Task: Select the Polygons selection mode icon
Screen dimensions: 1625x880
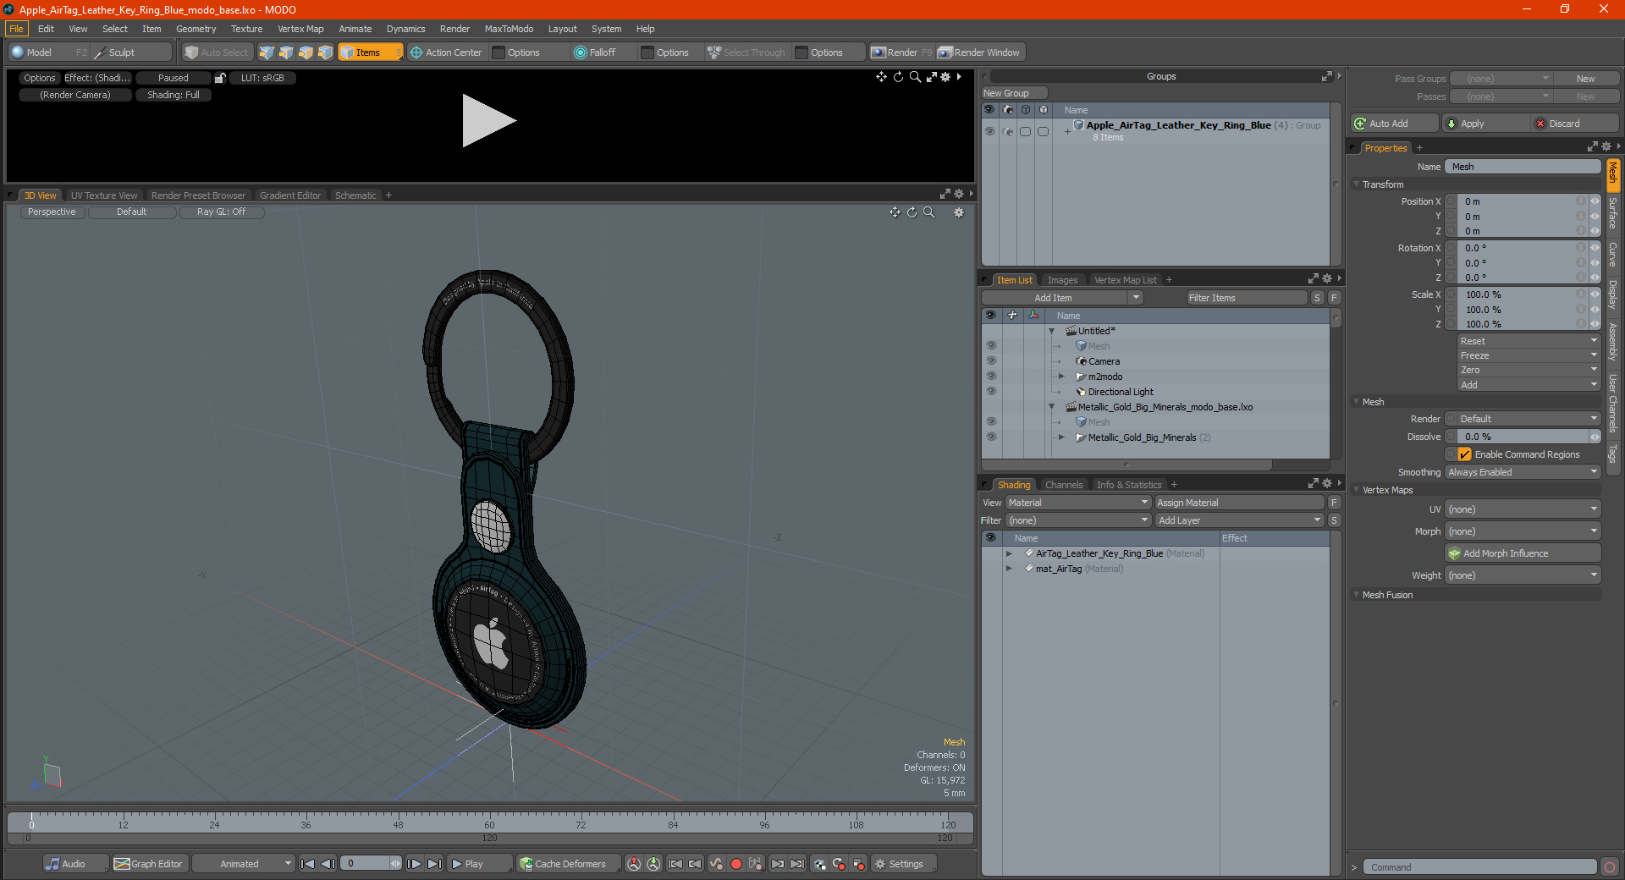Action: coord(306,52)
